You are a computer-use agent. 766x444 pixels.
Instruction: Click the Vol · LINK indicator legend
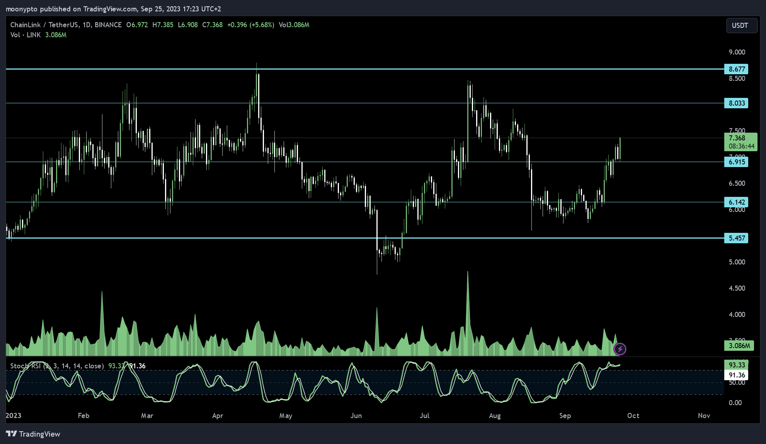pyautogui.click(x=26, y=35)
